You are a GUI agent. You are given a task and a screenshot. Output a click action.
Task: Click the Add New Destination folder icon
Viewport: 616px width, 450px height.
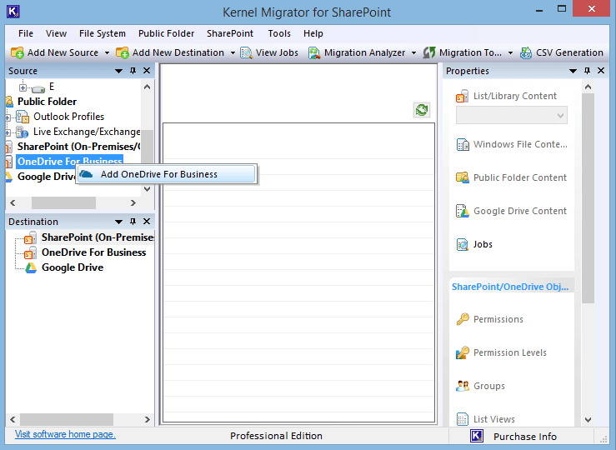point(123,52)
